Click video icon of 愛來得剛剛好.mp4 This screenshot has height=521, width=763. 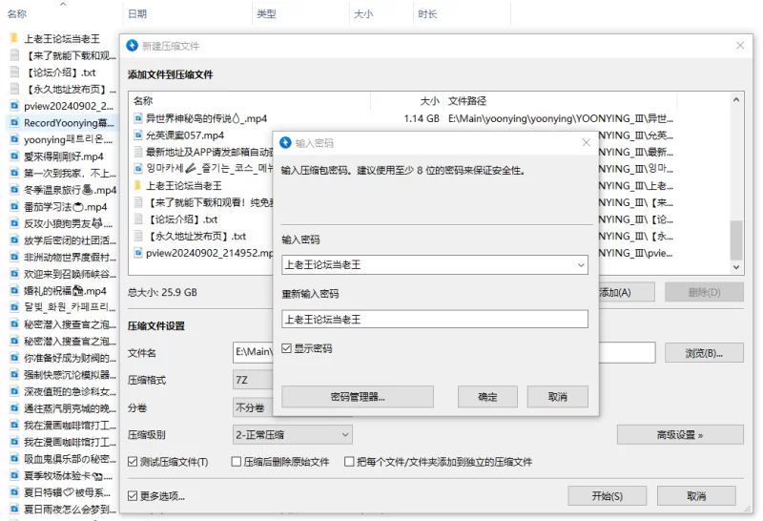tap(14, 156)
